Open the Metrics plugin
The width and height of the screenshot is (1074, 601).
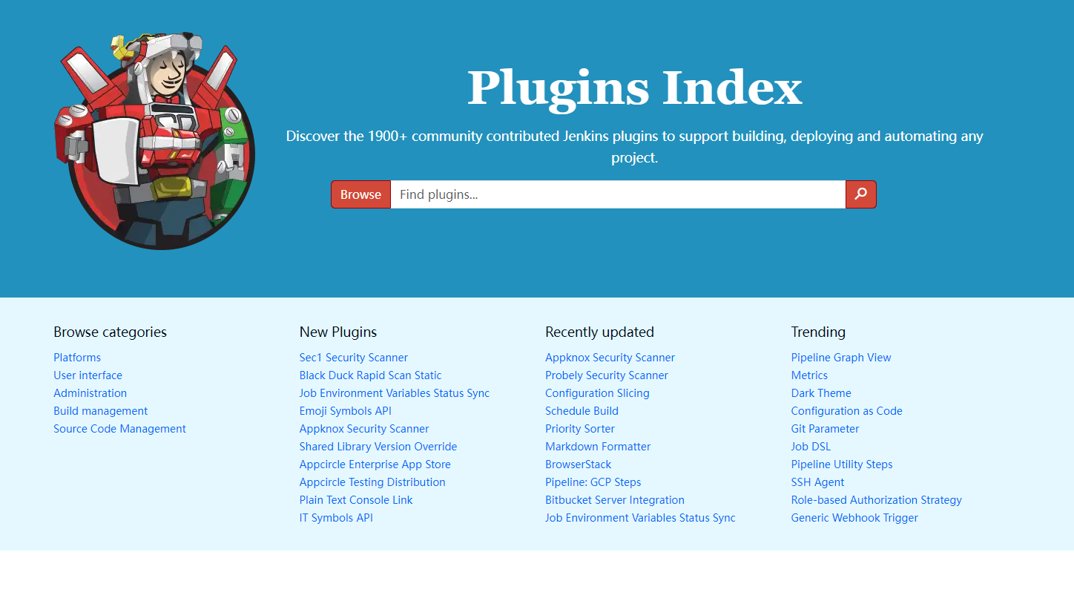click(809, 375)
